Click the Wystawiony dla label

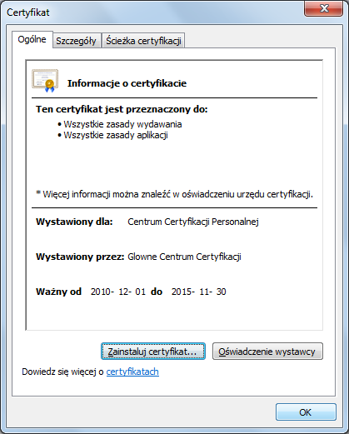74,222
